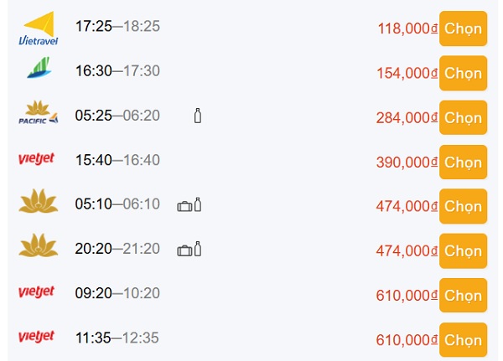Screen dimensions: 503x361
Task: Click the Bamboo Airways logo icon
Action: pyautogui.click(x=39, y=68)
